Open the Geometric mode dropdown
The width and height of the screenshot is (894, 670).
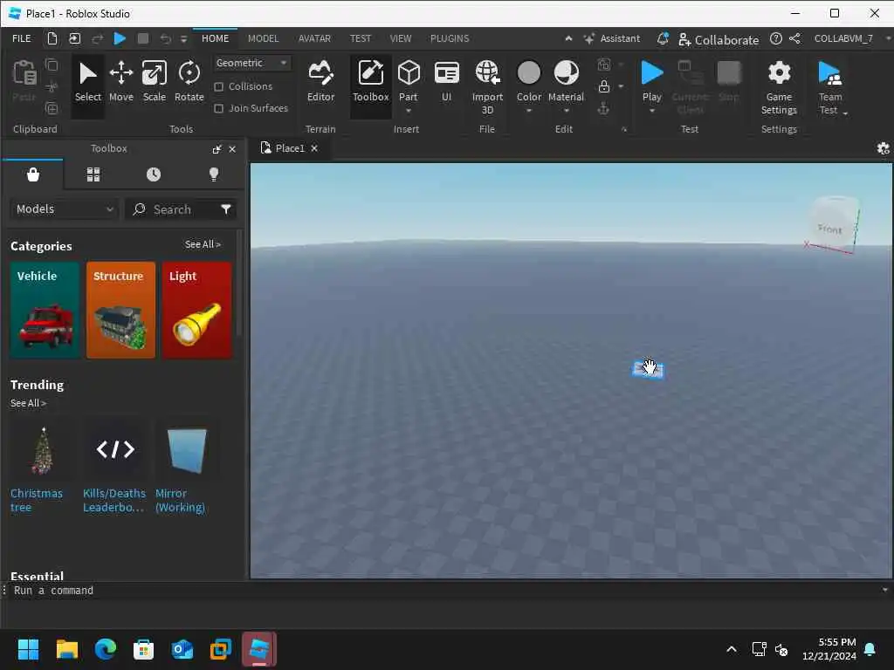[x=251, y=63]
